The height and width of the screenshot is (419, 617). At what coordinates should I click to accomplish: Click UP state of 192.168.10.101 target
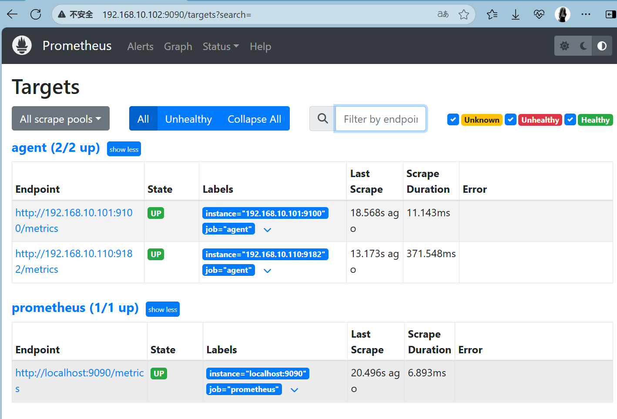[x=156, y=213]
